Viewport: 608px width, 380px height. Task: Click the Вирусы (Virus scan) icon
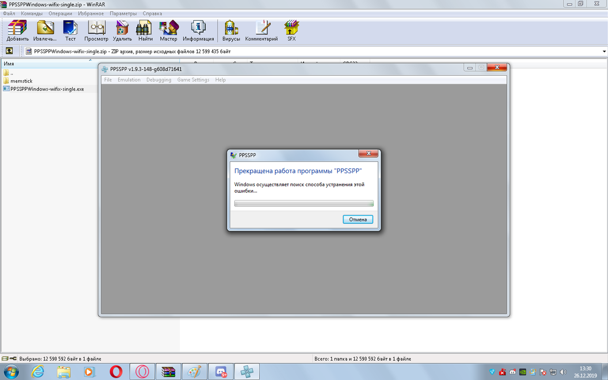(231, 31)
